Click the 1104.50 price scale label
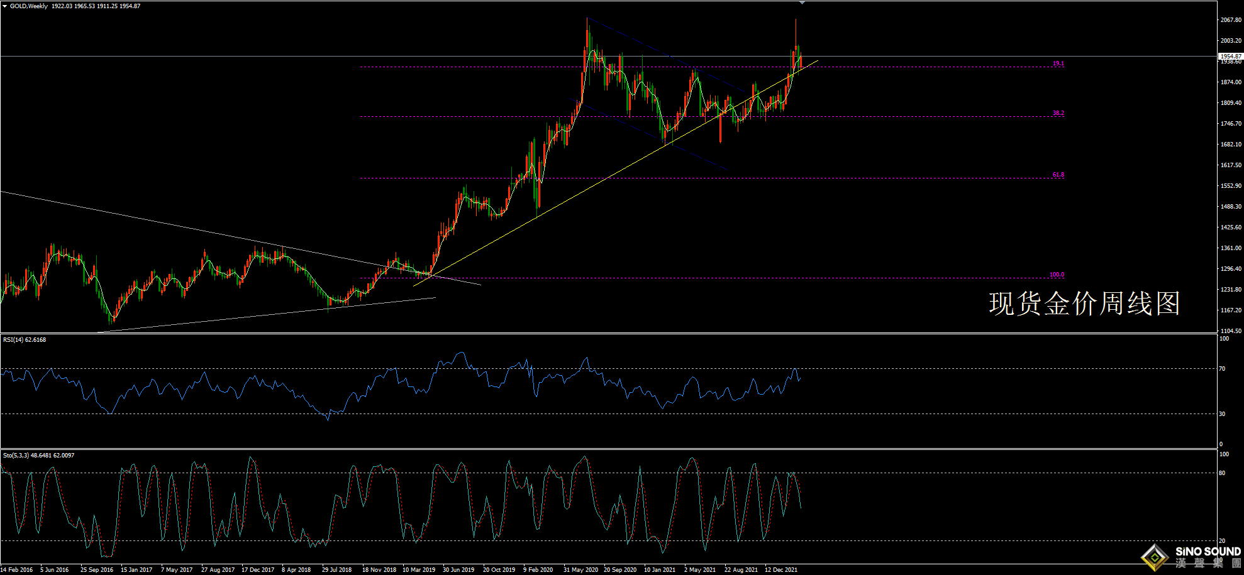This screenshot has width=1244, height=575. click(1231, 331)
